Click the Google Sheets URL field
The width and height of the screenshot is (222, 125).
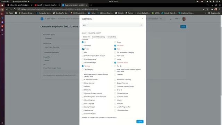tap(61, 72)
